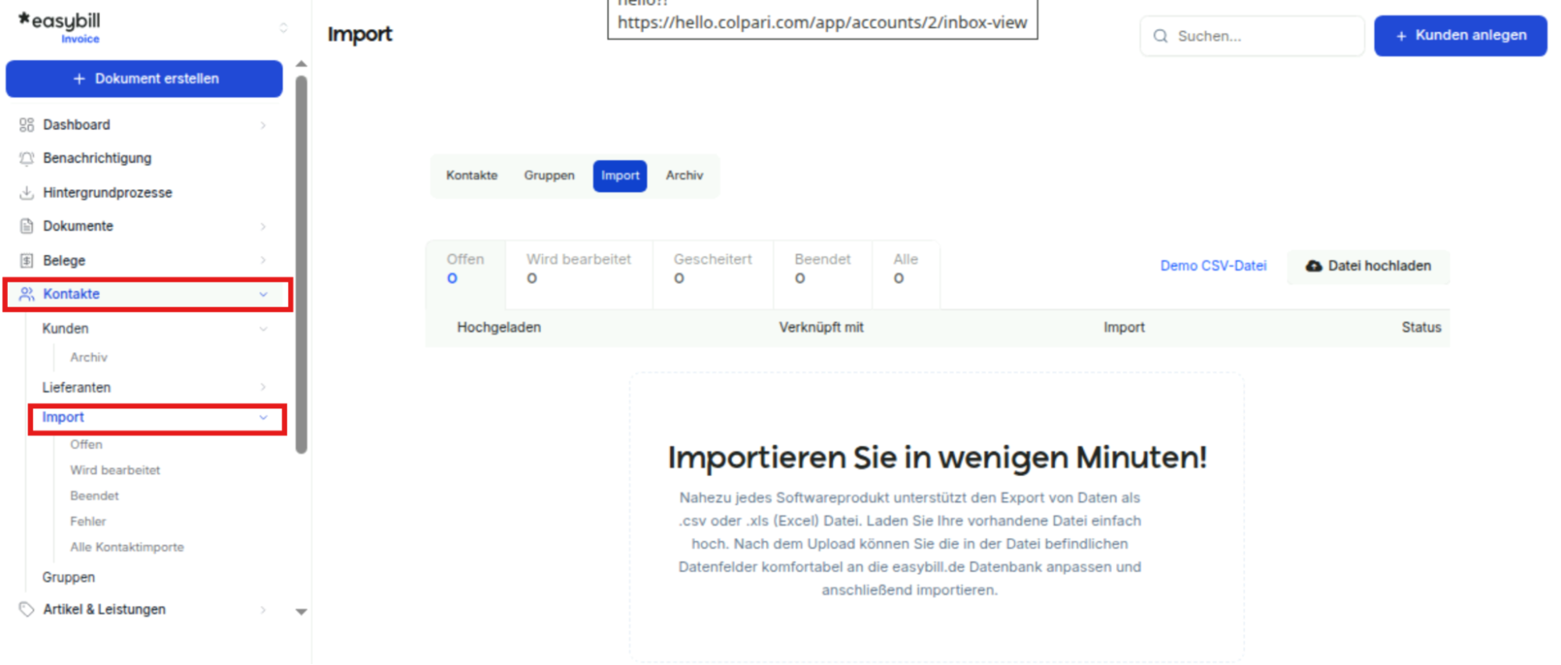Click the Dokumente file icon

pyautogui.click(x=27, y=226)
